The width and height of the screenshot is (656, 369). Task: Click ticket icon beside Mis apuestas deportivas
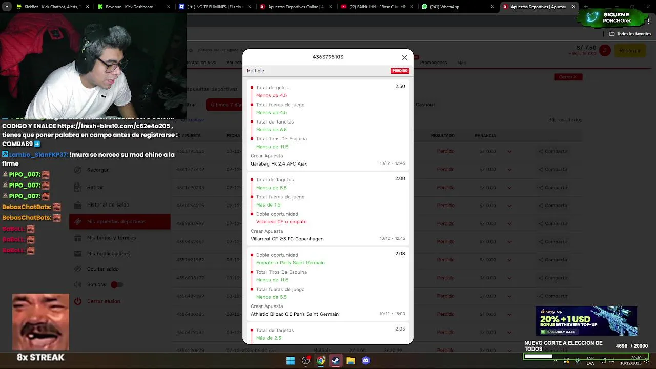[x=78, y=221]
